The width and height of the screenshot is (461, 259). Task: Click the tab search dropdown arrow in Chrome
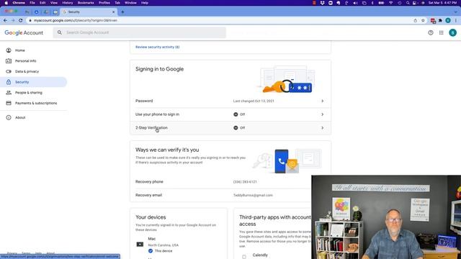pos(456,12)
